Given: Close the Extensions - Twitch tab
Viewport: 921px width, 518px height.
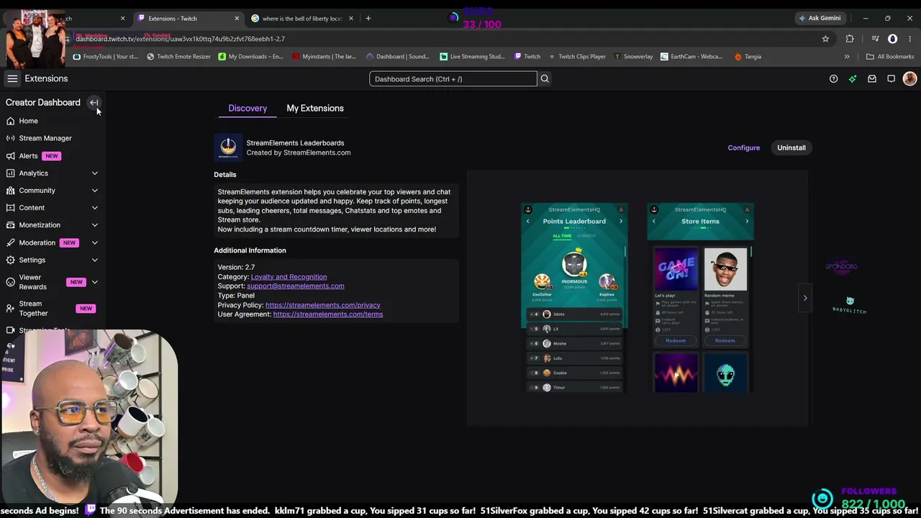Looking at the screenshot, I should [237, 18].
